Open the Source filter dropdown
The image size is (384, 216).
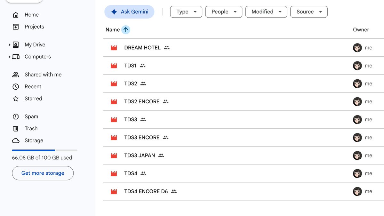309,12
